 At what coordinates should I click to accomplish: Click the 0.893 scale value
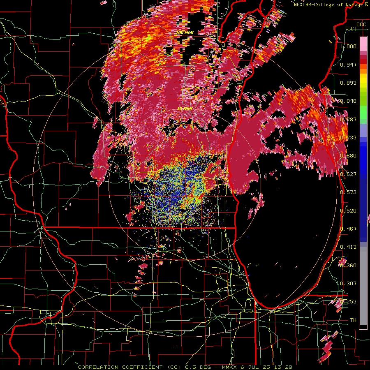pos(348,83)
